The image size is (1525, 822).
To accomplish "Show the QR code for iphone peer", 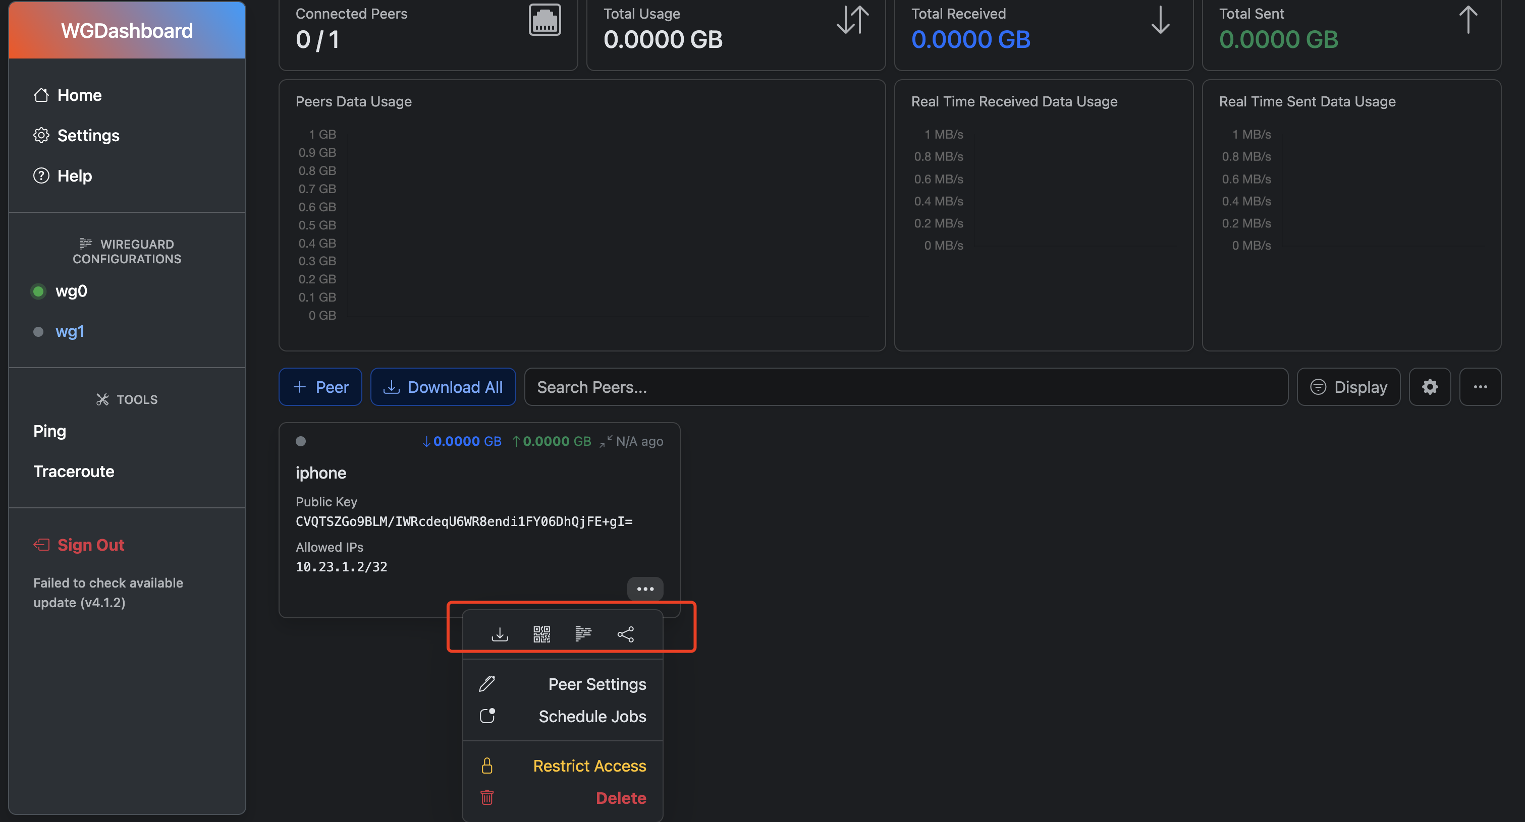I will click(541, 634).
